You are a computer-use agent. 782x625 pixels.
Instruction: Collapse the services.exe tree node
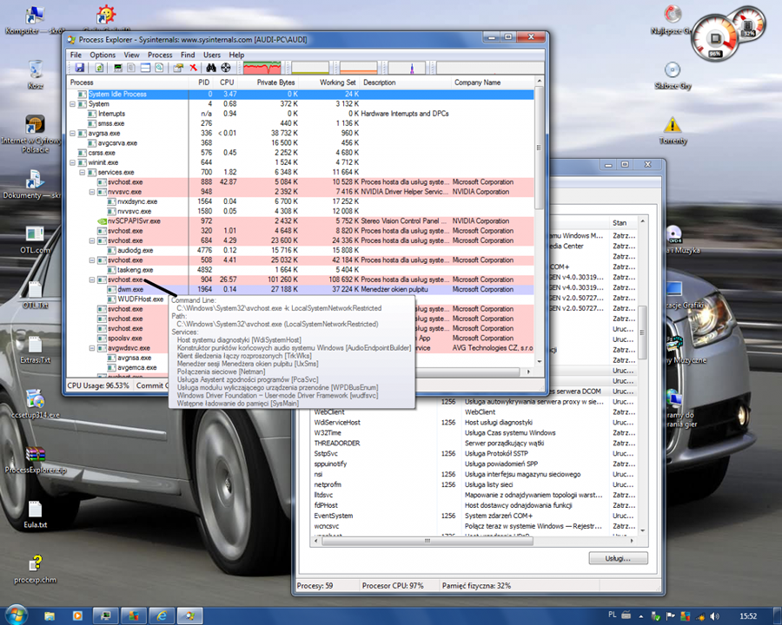(x=83, y=173)
